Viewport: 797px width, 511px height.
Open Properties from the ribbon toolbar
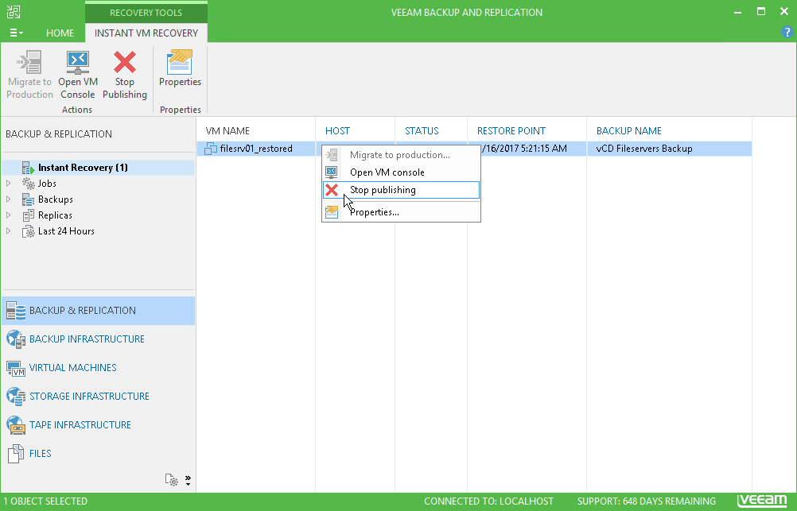coord(180,68)
